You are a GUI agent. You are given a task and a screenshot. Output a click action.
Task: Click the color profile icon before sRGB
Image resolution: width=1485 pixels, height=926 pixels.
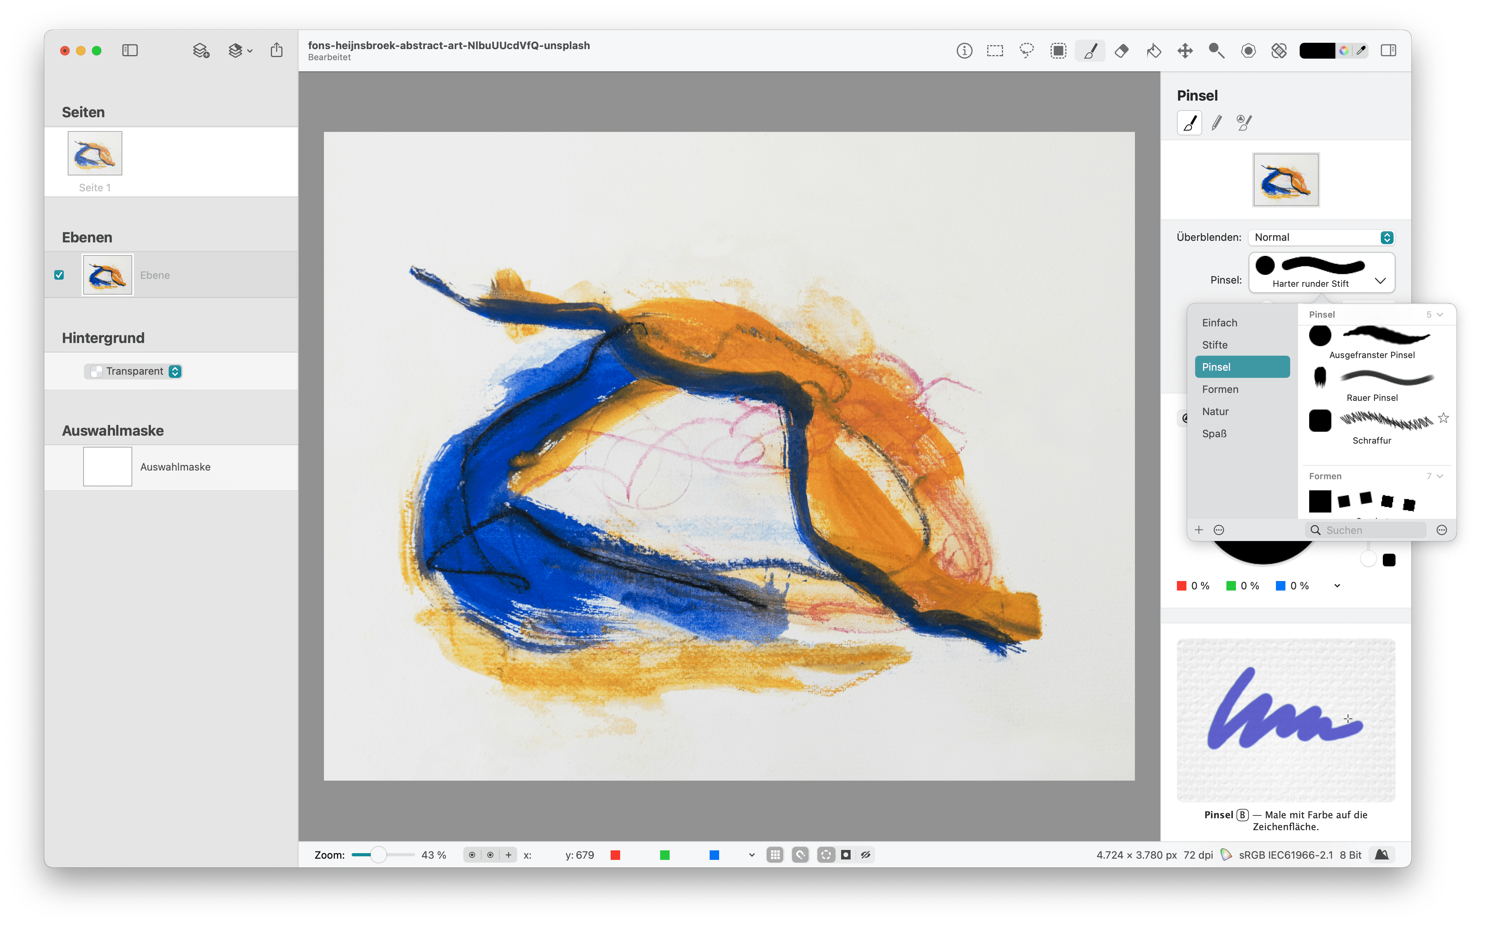[x=1226, y=855]
